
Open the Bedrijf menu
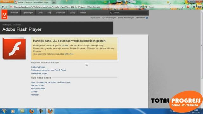click(73, 13)
